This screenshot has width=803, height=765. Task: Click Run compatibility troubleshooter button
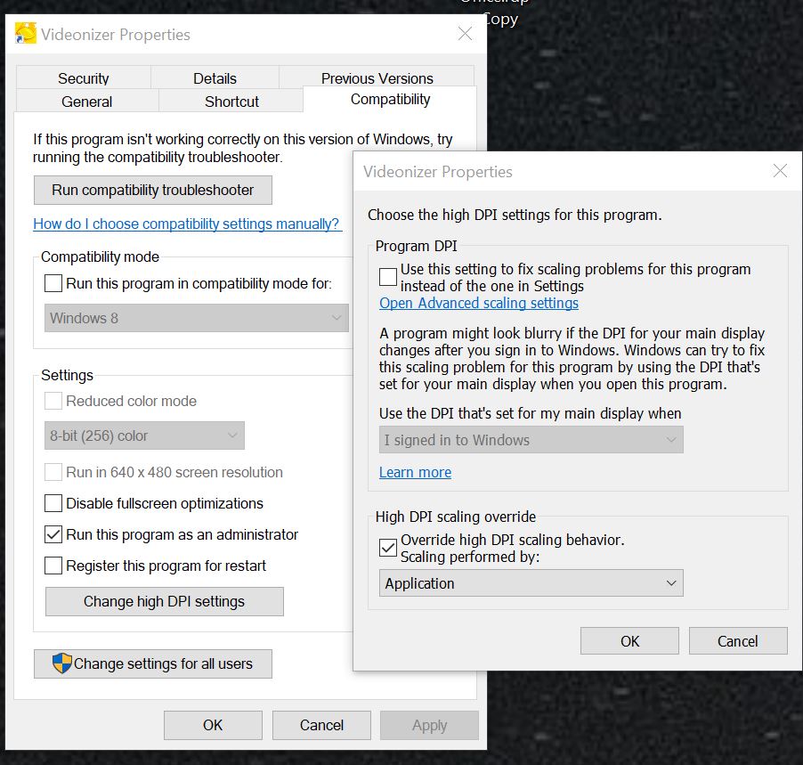[152, 190]
